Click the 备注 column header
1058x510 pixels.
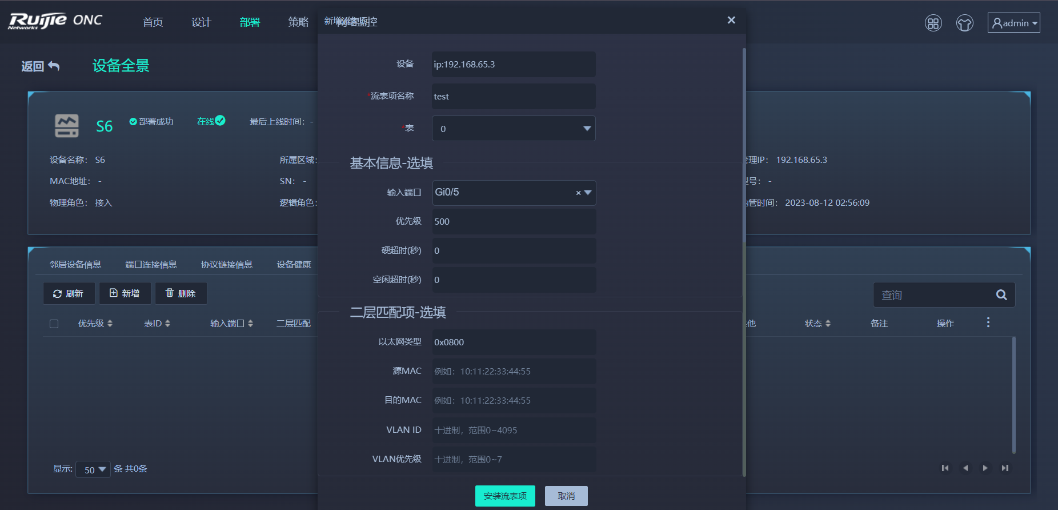coord(879,324)
